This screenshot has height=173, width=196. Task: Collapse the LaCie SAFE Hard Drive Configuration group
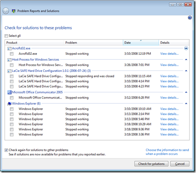[x=186, y=71]
